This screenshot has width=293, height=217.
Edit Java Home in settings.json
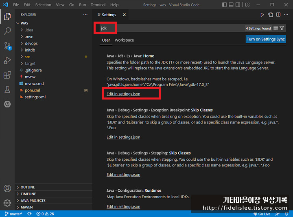[x=123, y=94]
